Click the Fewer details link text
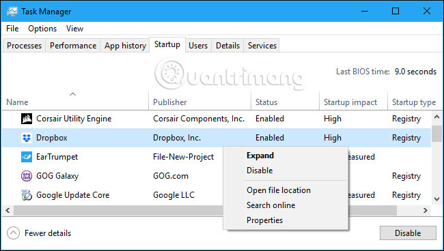Viewport: 444px width, 251px height. coord(48,233)
